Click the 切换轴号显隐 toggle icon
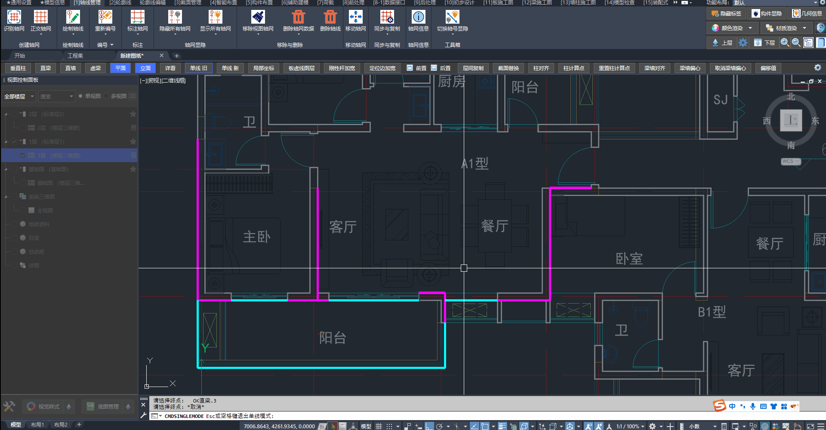This screenshot has height=430, width=826. (x=452, y=18)
